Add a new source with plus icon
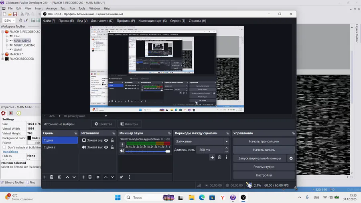The width and height of the screenshot is (361, 203). [83, 177]
